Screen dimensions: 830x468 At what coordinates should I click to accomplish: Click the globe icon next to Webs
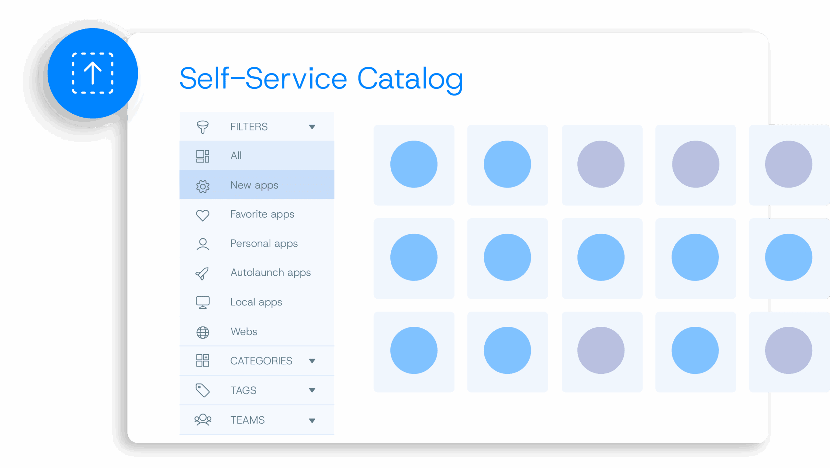tap(203, 332)
